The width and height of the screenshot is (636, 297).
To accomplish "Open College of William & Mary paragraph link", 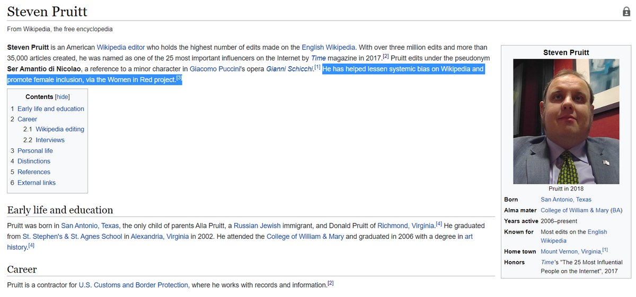I will [x=305, y=237].
